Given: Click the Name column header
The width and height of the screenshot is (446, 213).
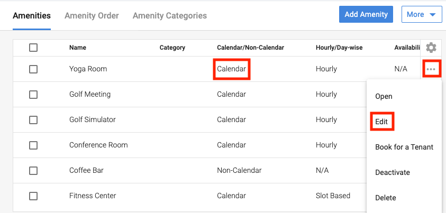Looking at the screenshot, I should coord(78,48).
